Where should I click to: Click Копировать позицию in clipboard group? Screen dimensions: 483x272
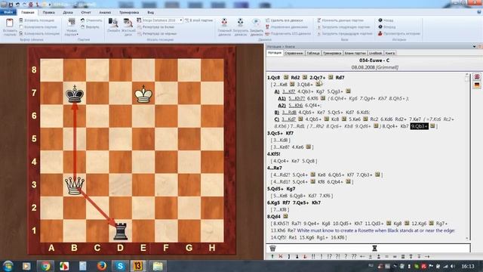(39, 33)
